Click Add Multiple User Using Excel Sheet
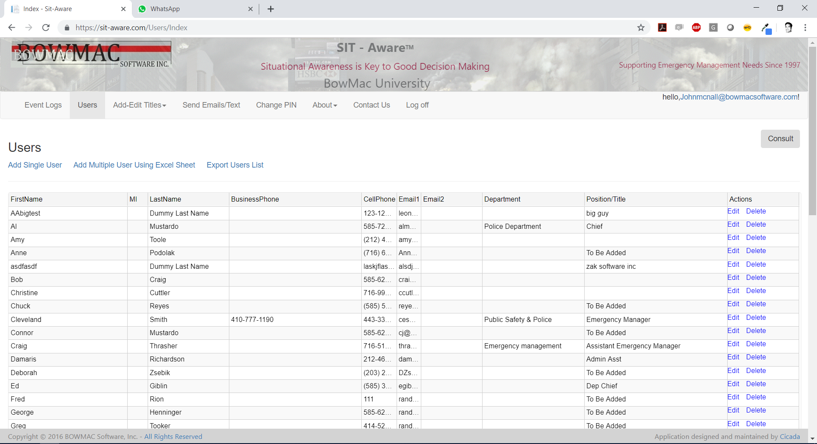The height and width of the screenshot is (444, 817). [x=134, y=165]
